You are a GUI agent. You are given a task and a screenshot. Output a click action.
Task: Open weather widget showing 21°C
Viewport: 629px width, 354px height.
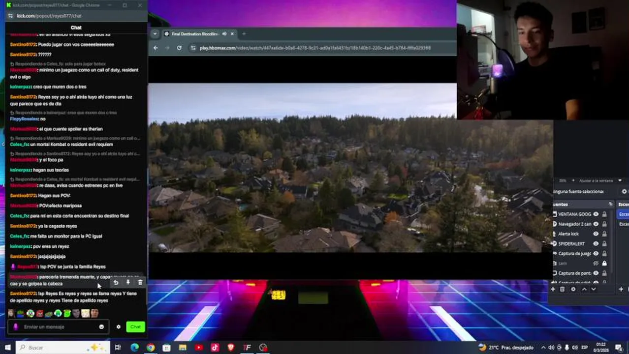pyautogui.click(x=505, y=348)
